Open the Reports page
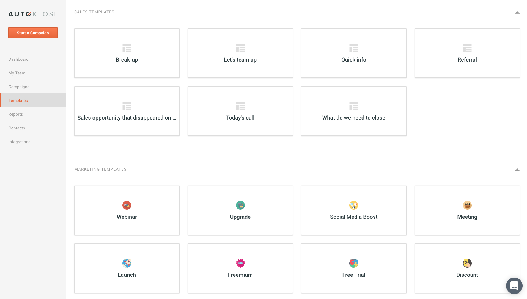Screen dimensions: 527x299 (16, 114)
